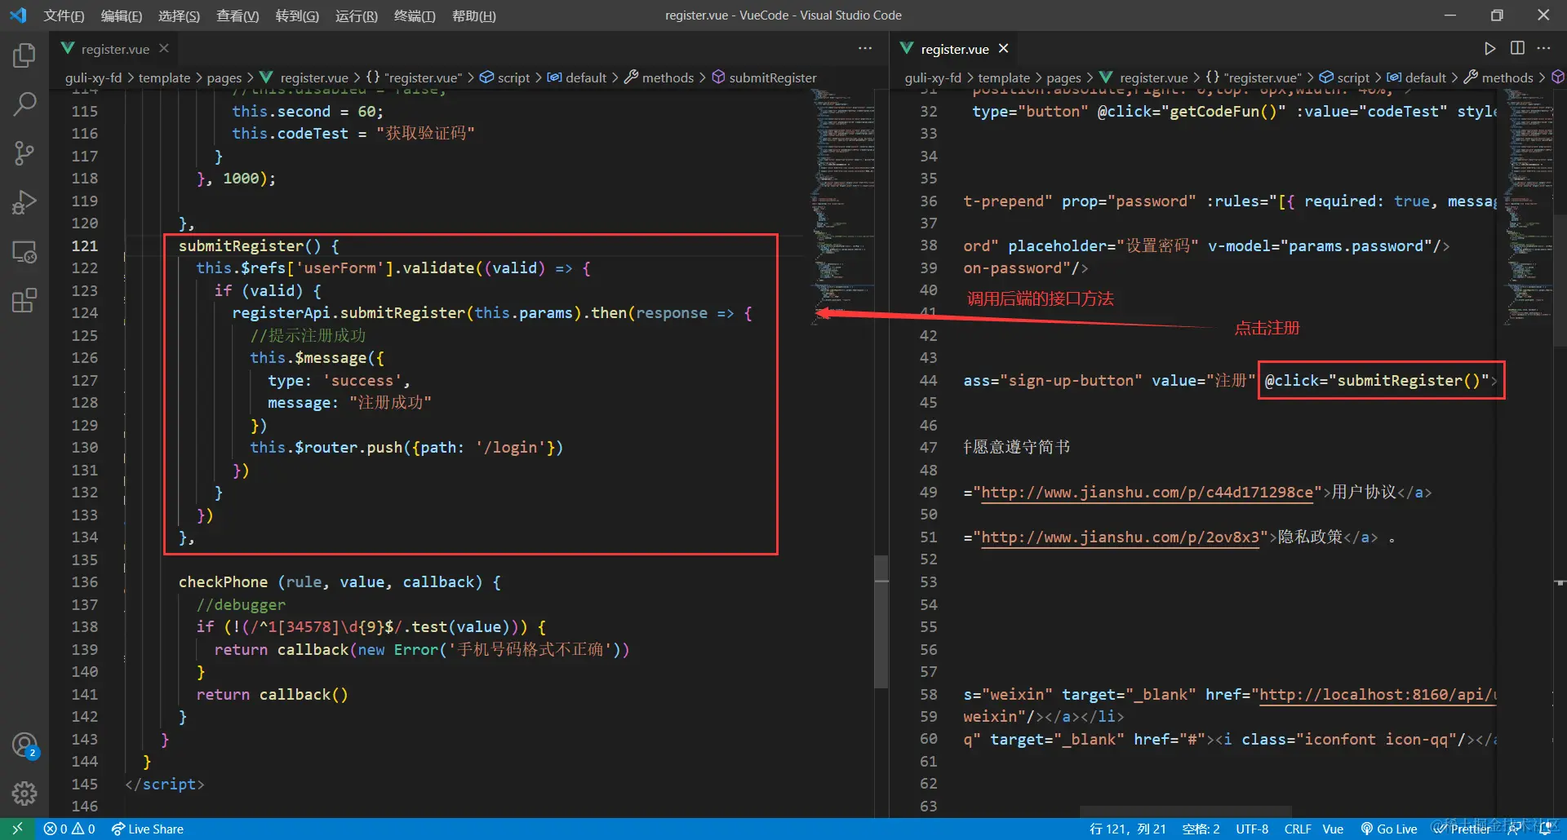Open the 查看(V) menu

click(x=237, y=15)
